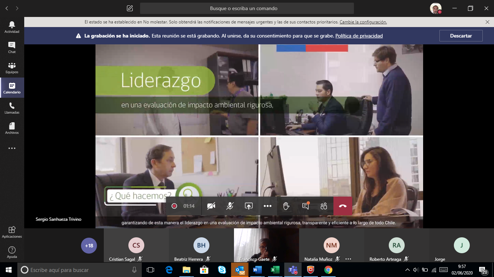This screenshot has height=277, width=494.
Task: Hang up the call
Action: (342, 206)
